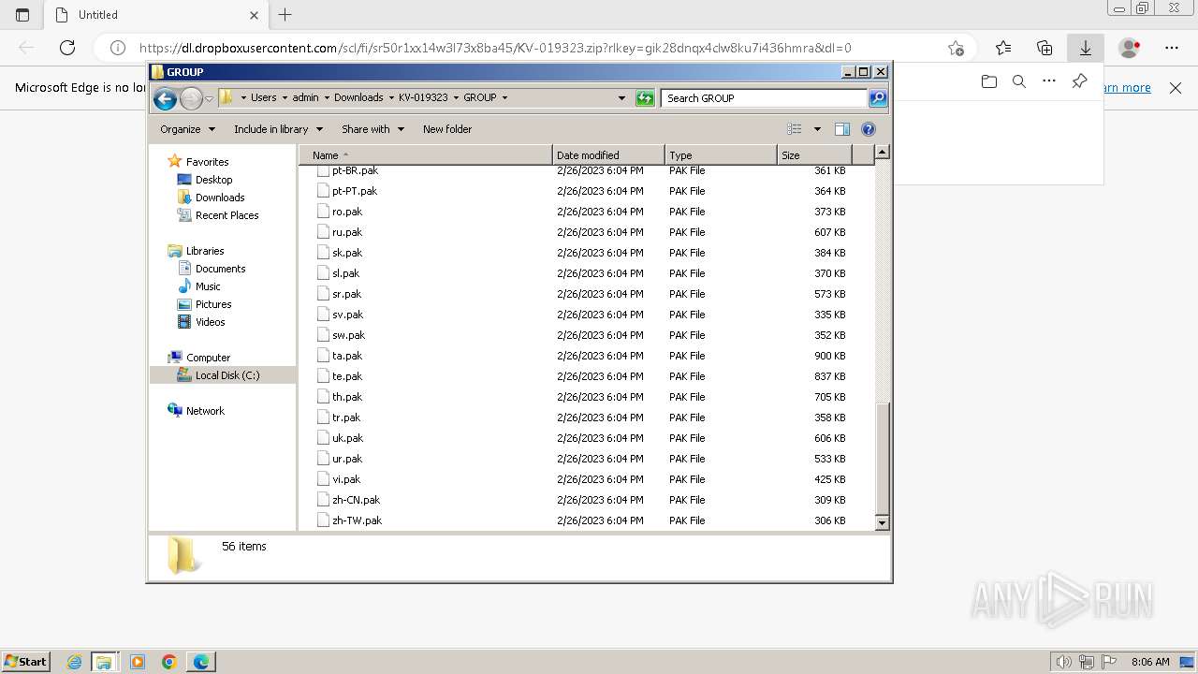1198x674 pixels.
Task: Sort by the Size column header
Action: coord(814,155)
